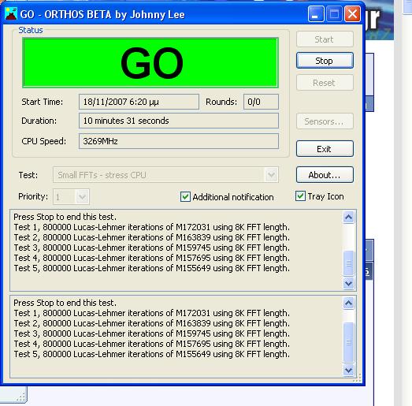
Task: Minimize the ORTHOS window
Action: tap(316, 14)
